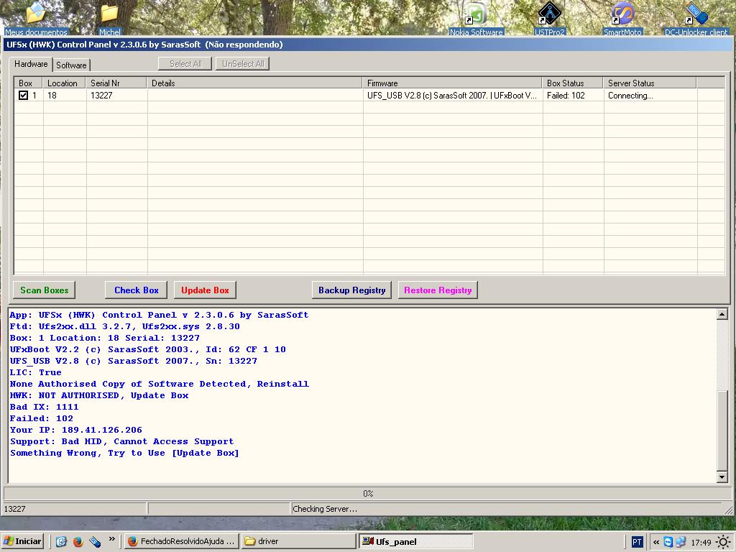This screenshot has height=552, width=736.
Task: Expand hidden system tray icons
Action: (655, 542)
